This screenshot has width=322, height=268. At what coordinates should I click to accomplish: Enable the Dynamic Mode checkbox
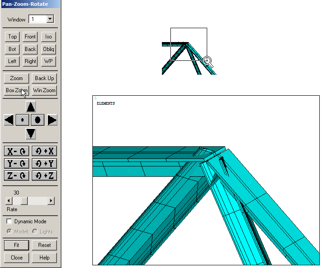(x=9, y=221)
